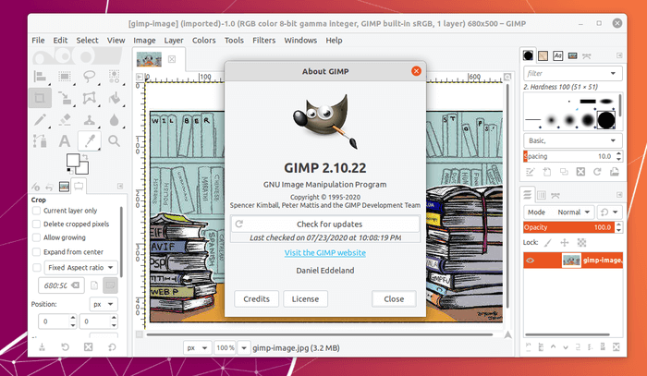Close the About GIMP dialog with X
Image resolution: width=647 pixels, height=376 pixels.
click(x=416, y=71)
